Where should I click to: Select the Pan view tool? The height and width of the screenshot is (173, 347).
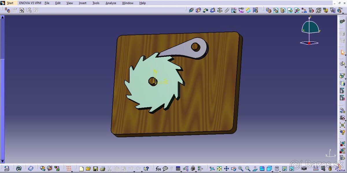tap(226, 169)
